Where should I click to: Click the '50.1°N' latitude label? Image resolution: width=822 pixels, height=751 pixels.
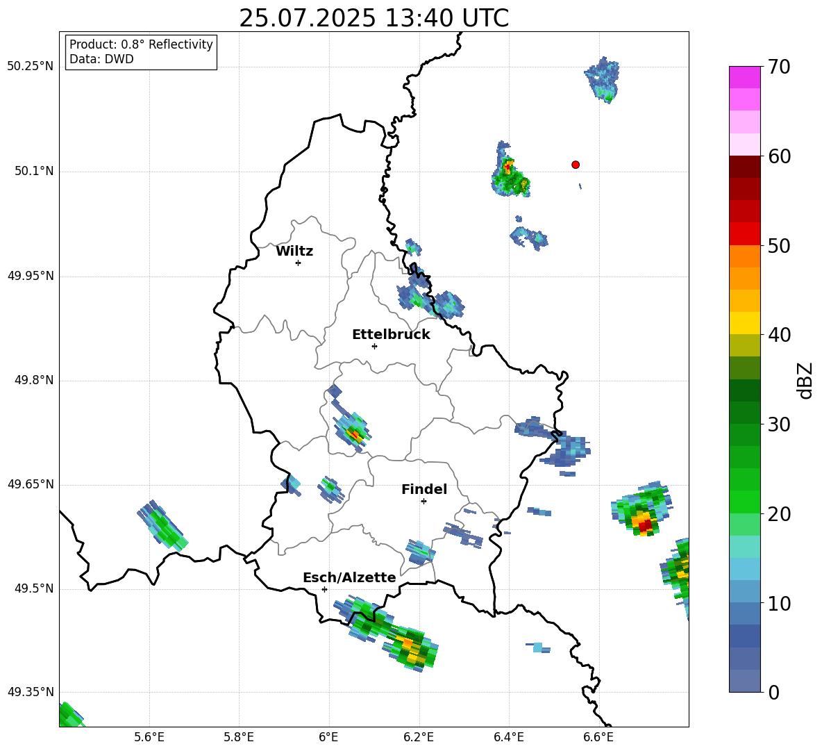pyautogui.click(x=34, y=171)
